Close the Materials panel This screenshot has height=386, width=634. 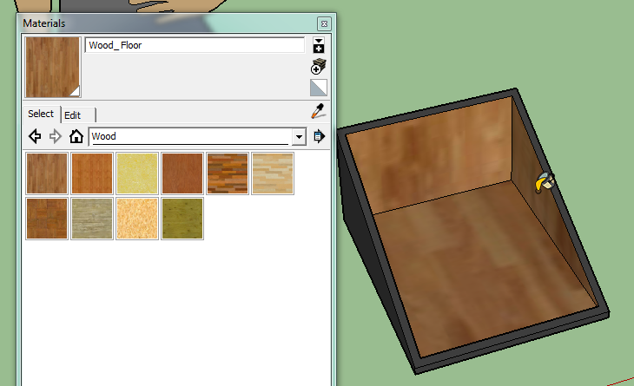coord(323,23)
